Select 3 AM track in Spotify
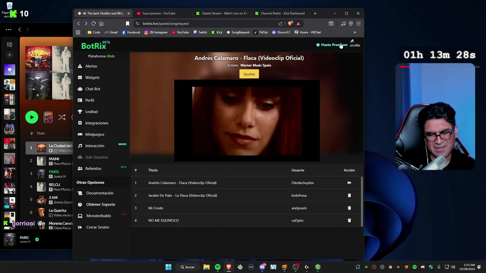Viewport: 486px width, 273px height. [49, 199]
